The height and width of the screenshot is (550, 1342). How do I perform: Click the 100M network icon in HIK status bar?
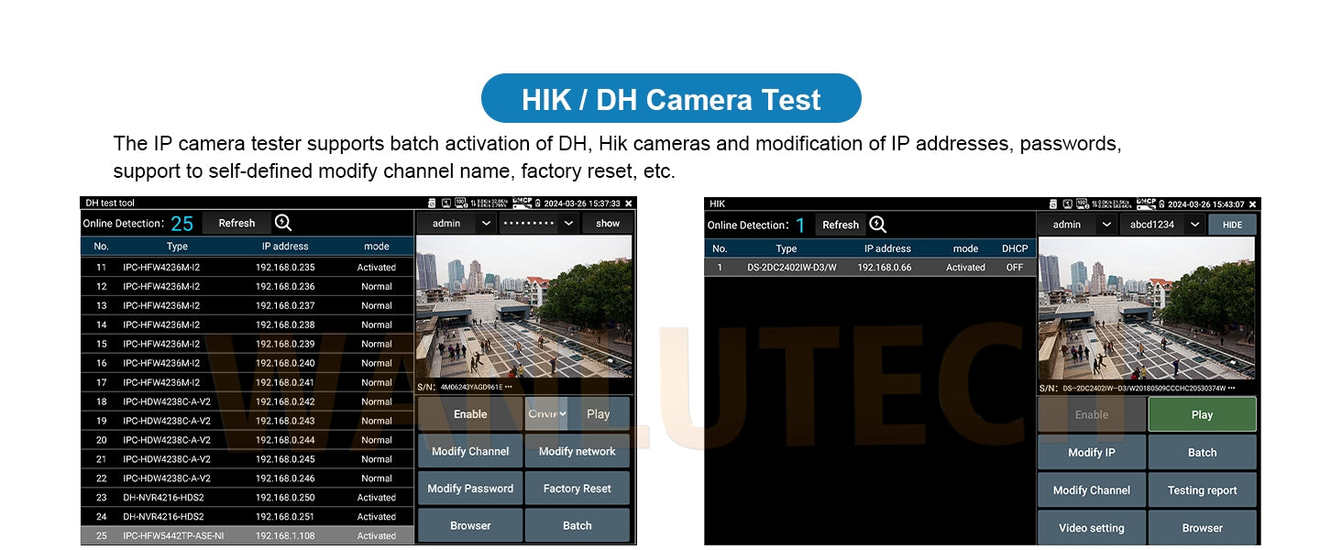1083,203
